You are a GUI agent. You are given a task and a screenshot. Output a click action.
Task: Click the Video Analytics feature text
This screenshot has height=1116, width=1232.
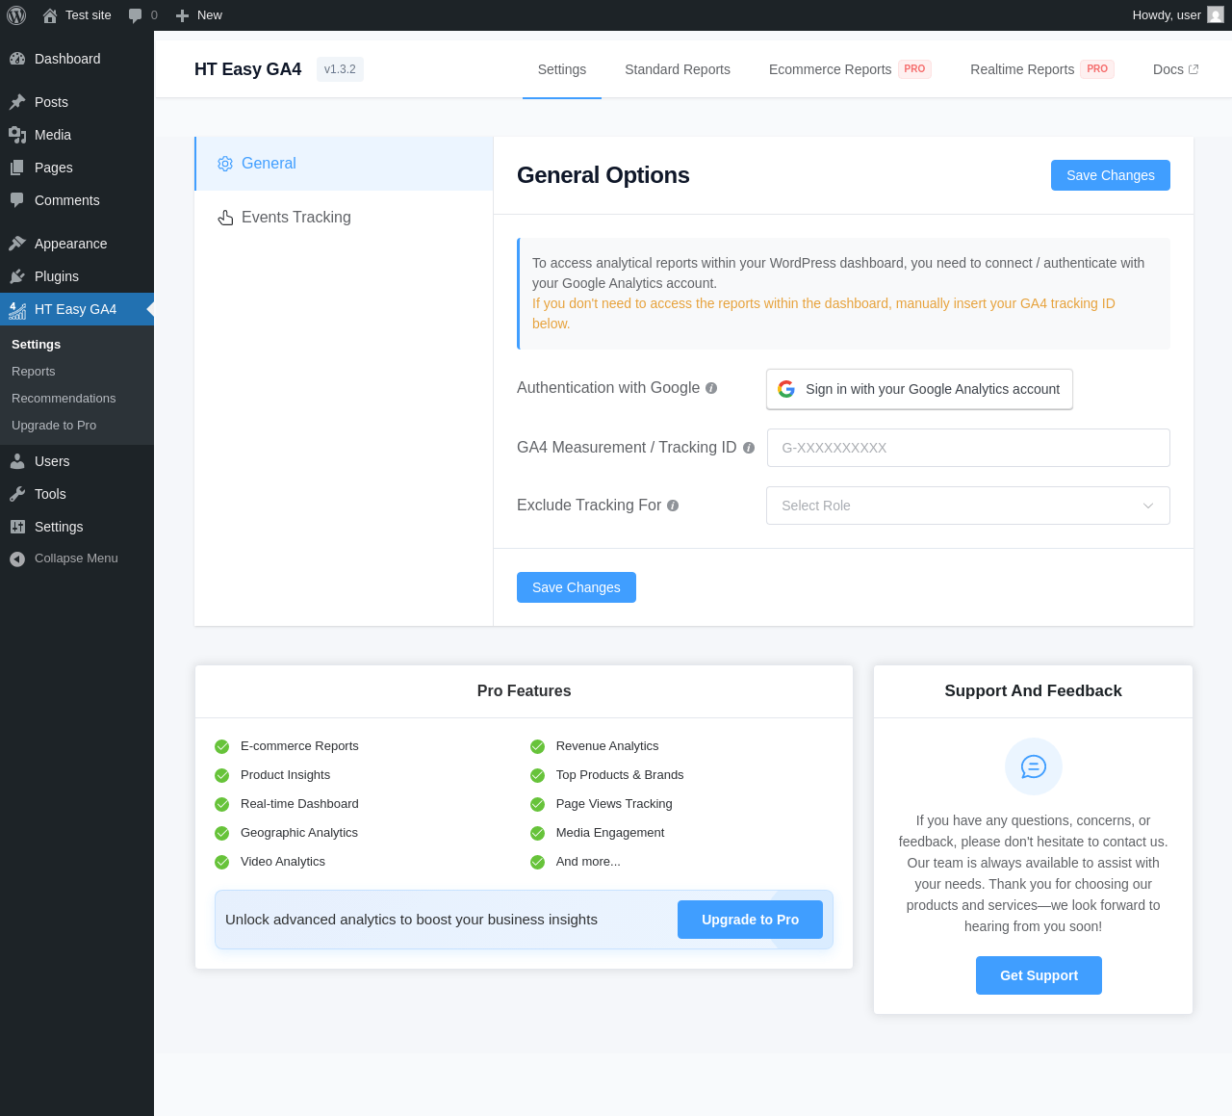(x=283, y=862)
